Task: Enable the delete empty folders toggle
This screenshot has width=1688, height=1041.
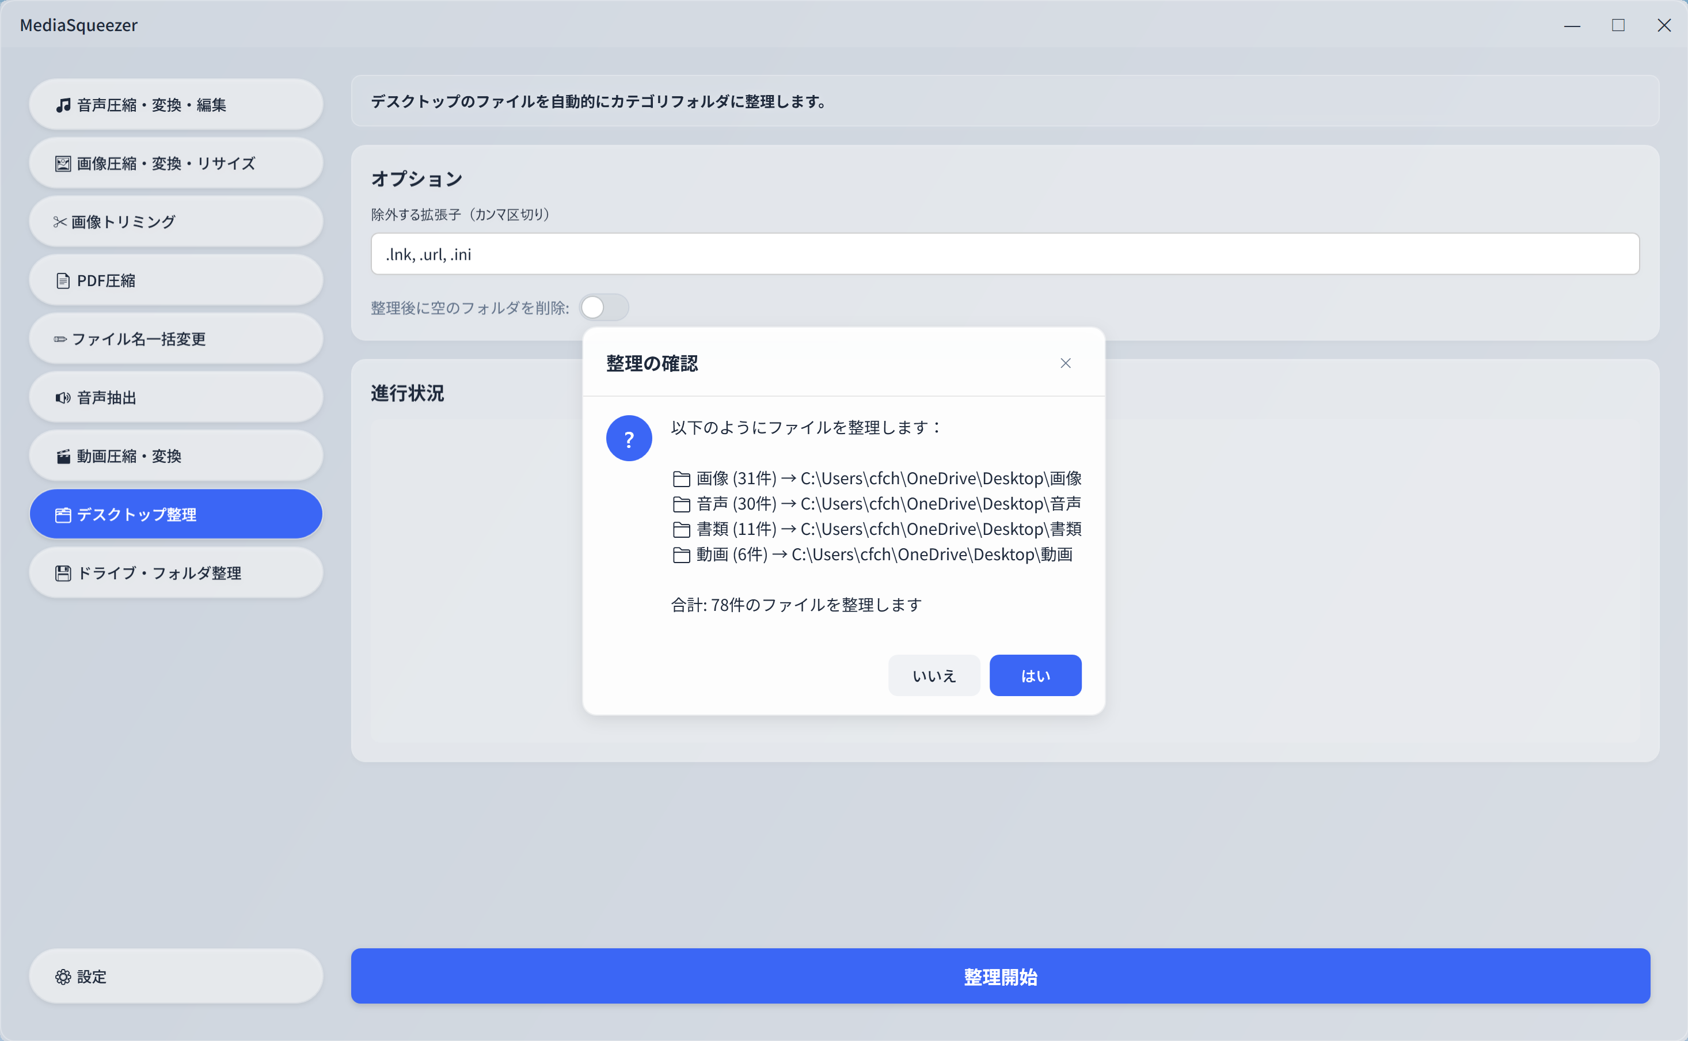Action: click(x=604, y=308)
